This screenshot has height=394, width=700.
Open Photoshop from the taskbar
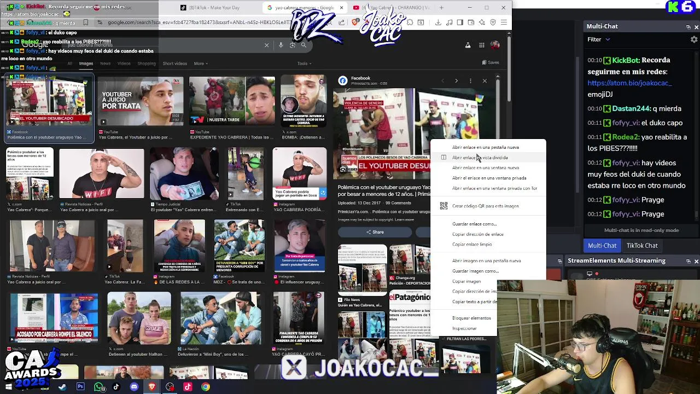pyautogui.click(x=80, y=387)
